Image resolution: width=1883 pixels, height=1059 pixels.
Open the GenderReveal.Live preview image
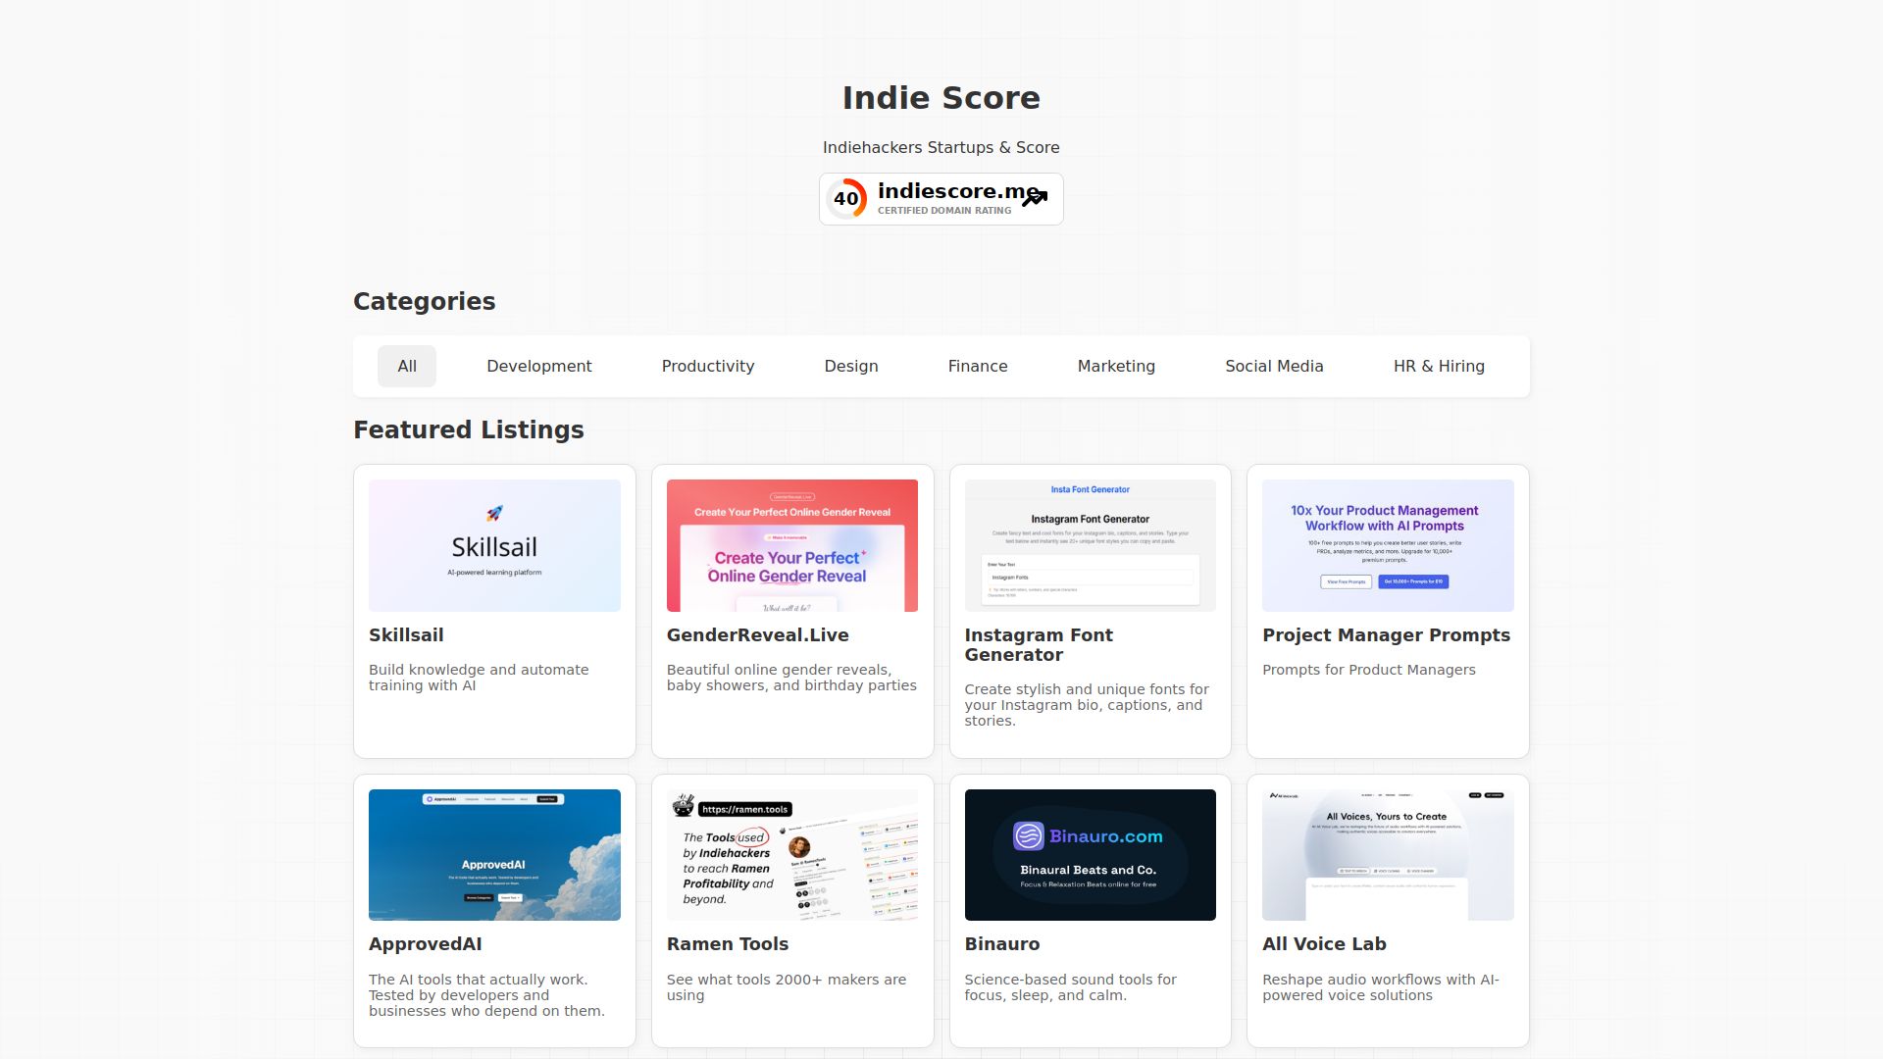point(791,545)
